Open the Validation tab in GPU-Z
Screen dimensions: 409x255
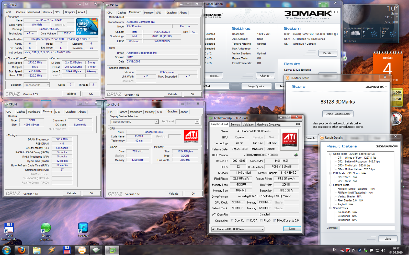tap(248, 124)
